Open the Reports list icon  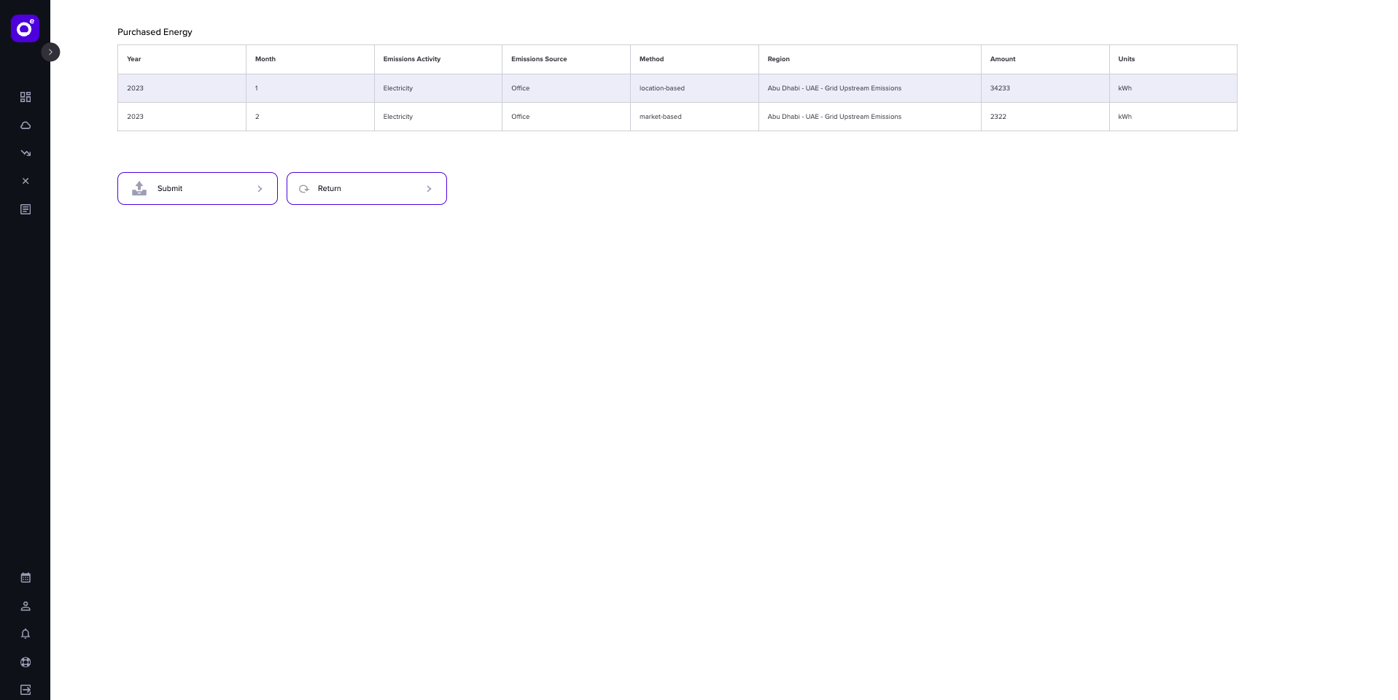coord(25,209)
